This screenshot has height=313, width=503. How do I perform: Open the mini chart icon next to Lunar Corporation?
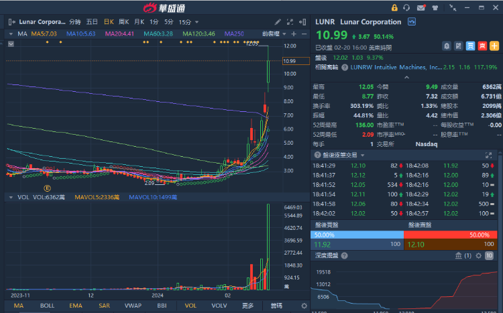click(412, 22)
